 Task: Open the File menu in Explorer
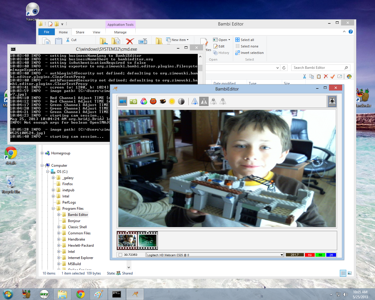click(x=46, y=32)
